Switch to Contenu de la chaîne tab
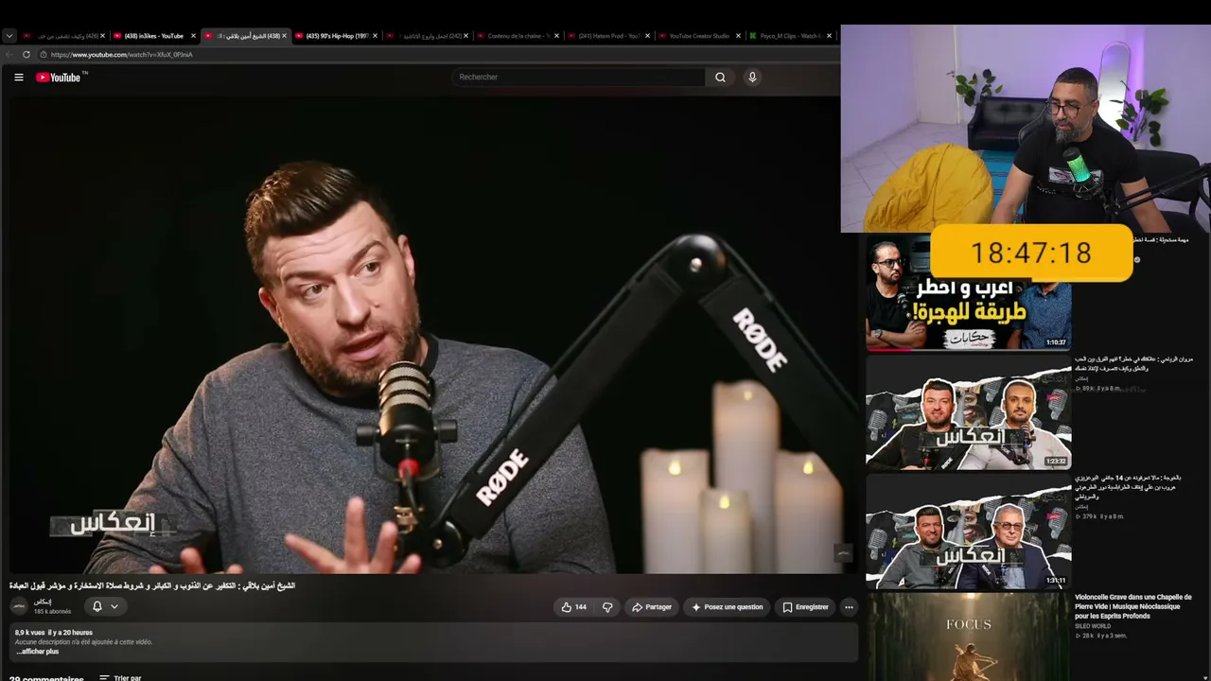The image size is (1211, 681). (517, 36)
